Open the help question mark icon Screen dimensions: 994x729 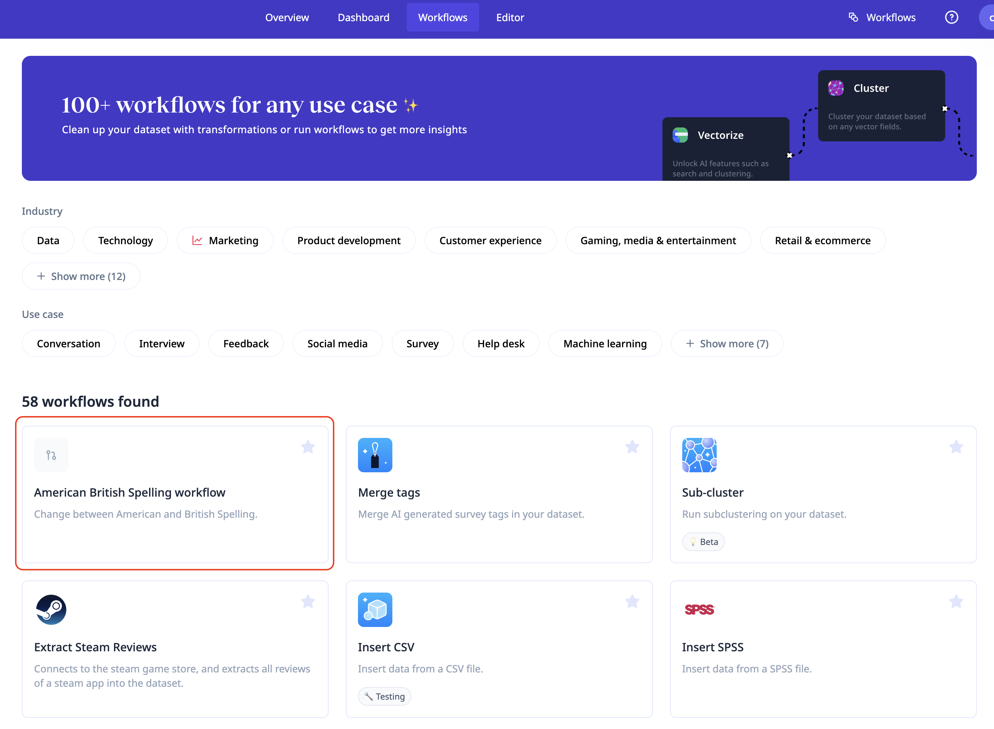pos(951,18)
